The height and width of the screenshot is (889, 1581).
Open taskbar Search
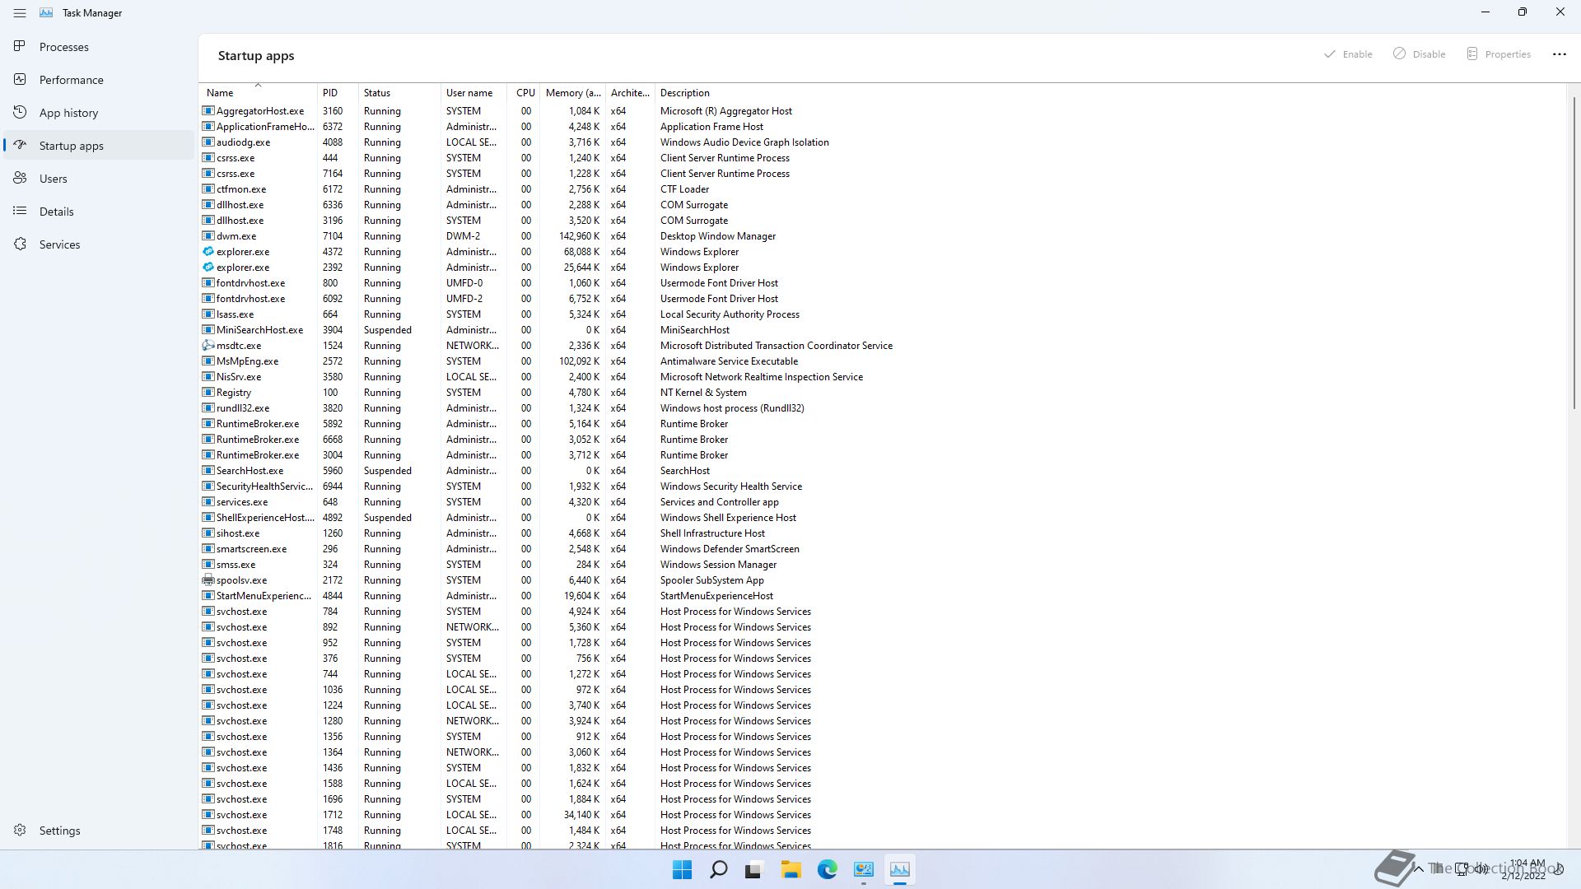pyautogui.click(x=718, y=870)
